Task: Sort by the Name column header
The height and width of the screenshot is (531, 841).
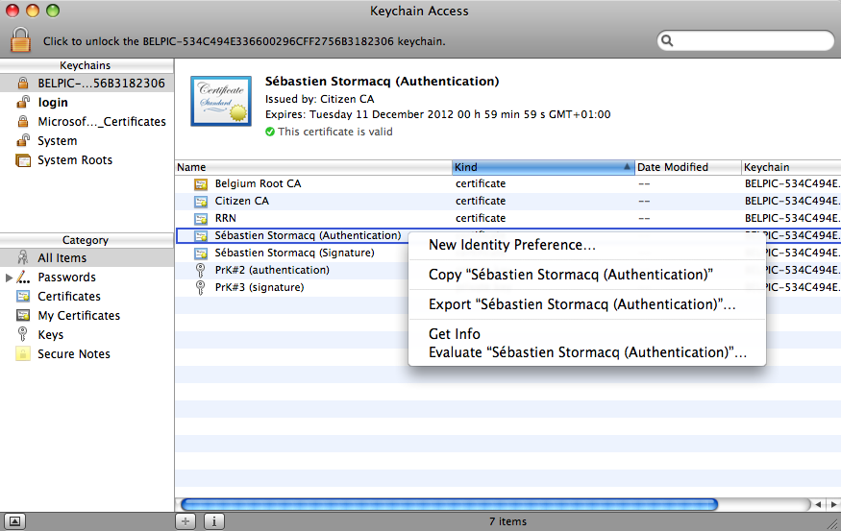Action: pos(313,167)
